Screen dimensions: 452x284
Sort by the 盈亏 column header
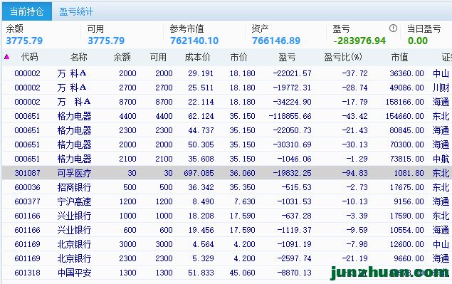[287, 57]
